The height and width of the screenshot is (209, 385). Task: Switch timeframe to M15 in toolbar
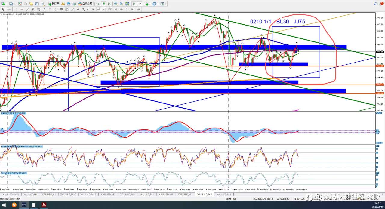coord(104,9)
